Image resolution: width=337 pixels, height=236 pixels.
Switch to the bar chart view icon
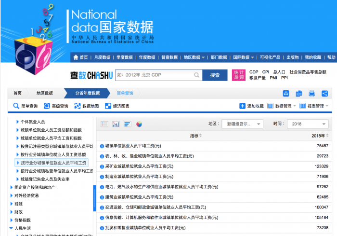116,124
